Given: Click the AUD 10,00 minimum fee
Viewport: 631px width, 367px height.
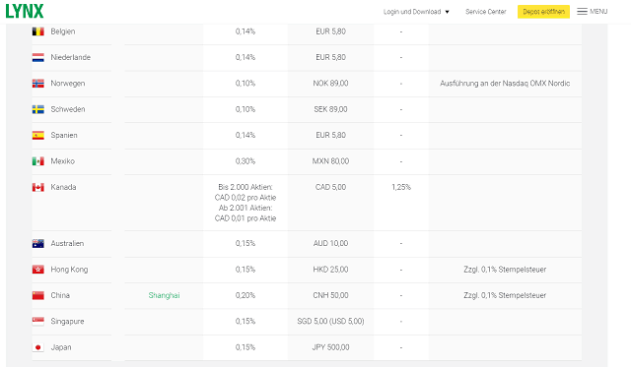Looking at the screenshot, I should tap(331, 244).
